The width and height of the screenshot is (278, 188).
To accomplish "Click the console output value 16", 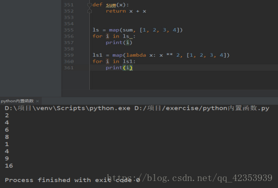I will 9,165.
